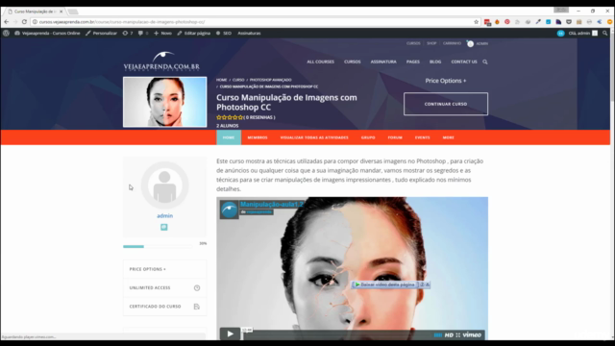This screenshot has height=346, width=615.
Task: Switch to the Membros tab
Action: (x=258, y=137)
